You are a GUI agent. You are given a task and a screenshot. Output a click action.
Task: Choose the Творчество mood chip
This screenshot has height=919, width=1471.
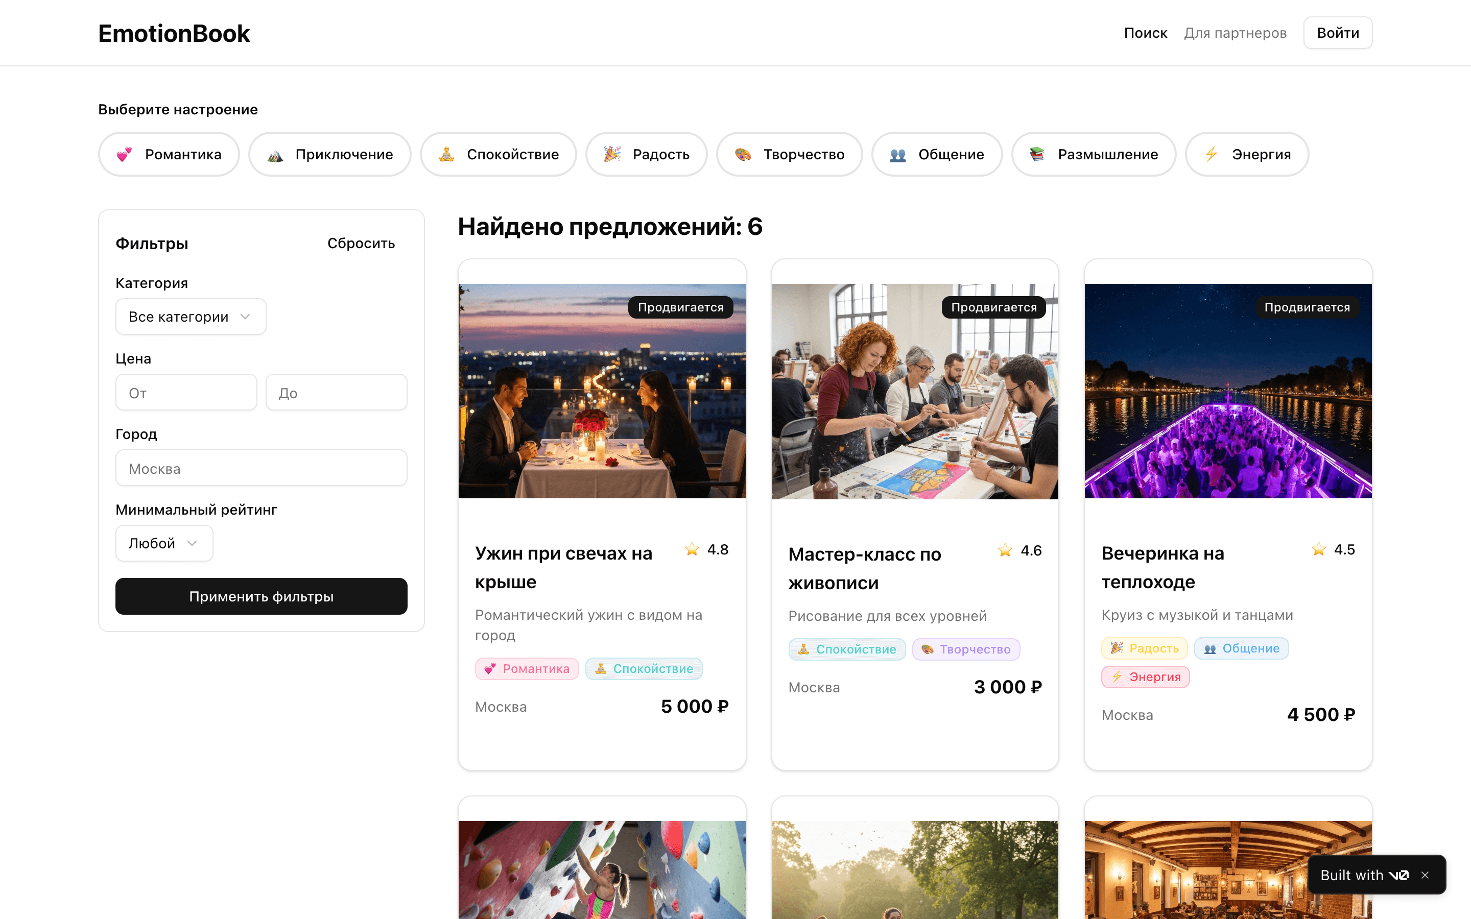click(x=789, y=154)
